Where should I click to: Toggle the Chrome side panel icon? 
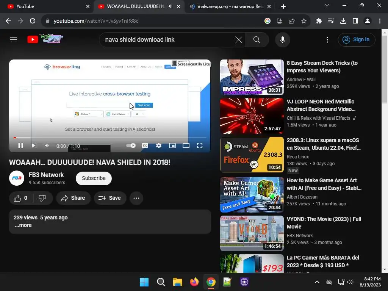pos(355,21)
